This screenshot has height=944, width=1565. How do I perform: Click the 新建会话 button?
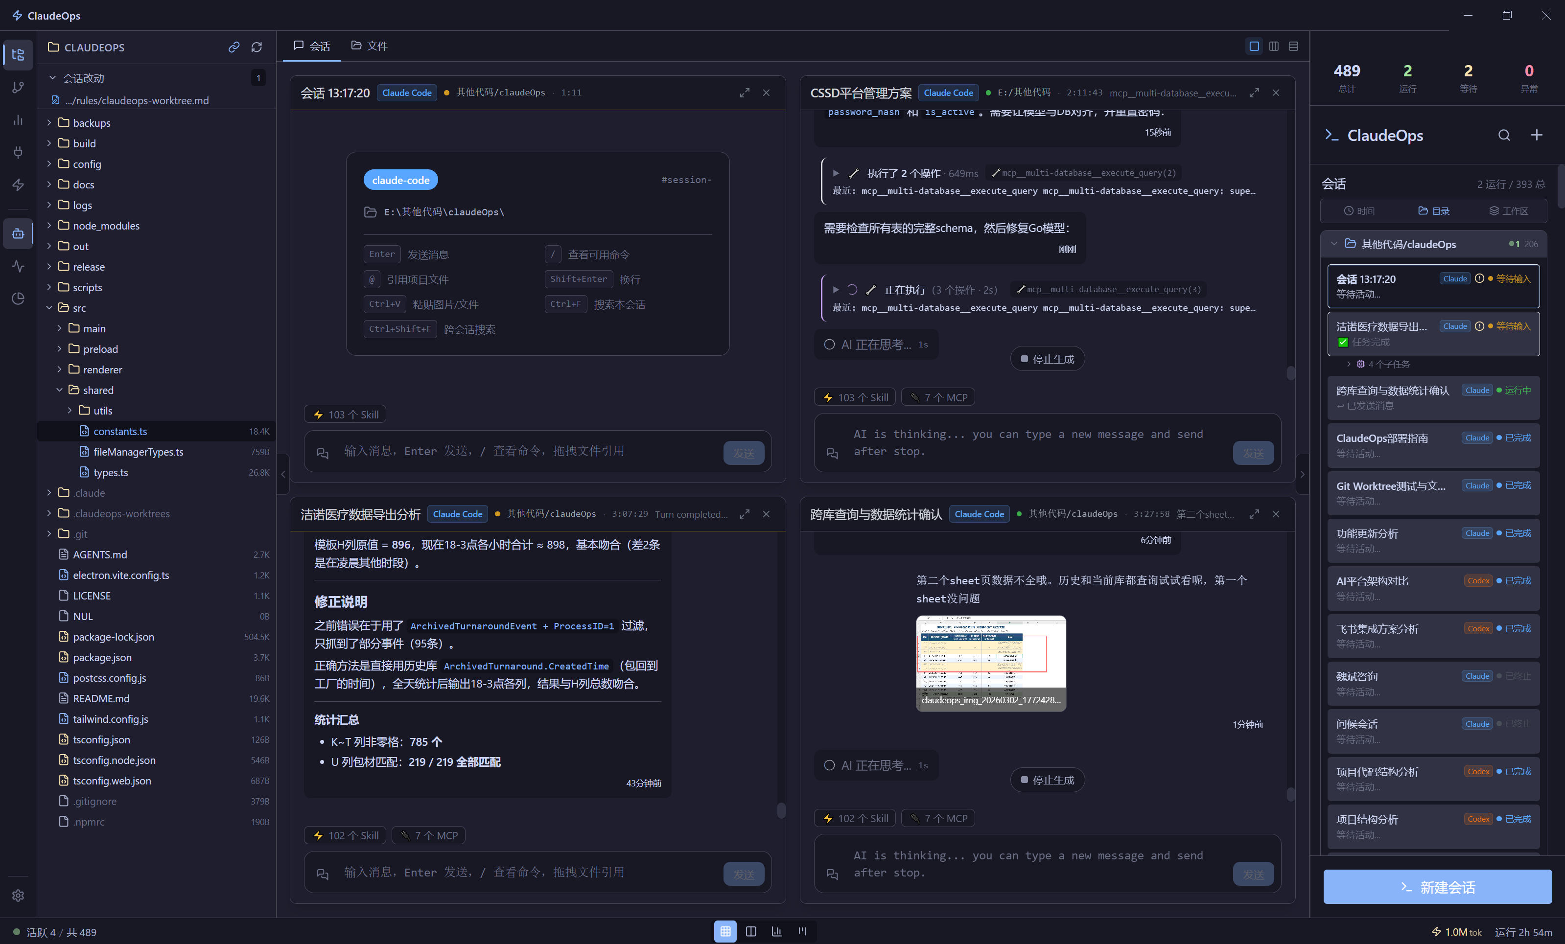pyautogui.click(x=1437, y=887)
